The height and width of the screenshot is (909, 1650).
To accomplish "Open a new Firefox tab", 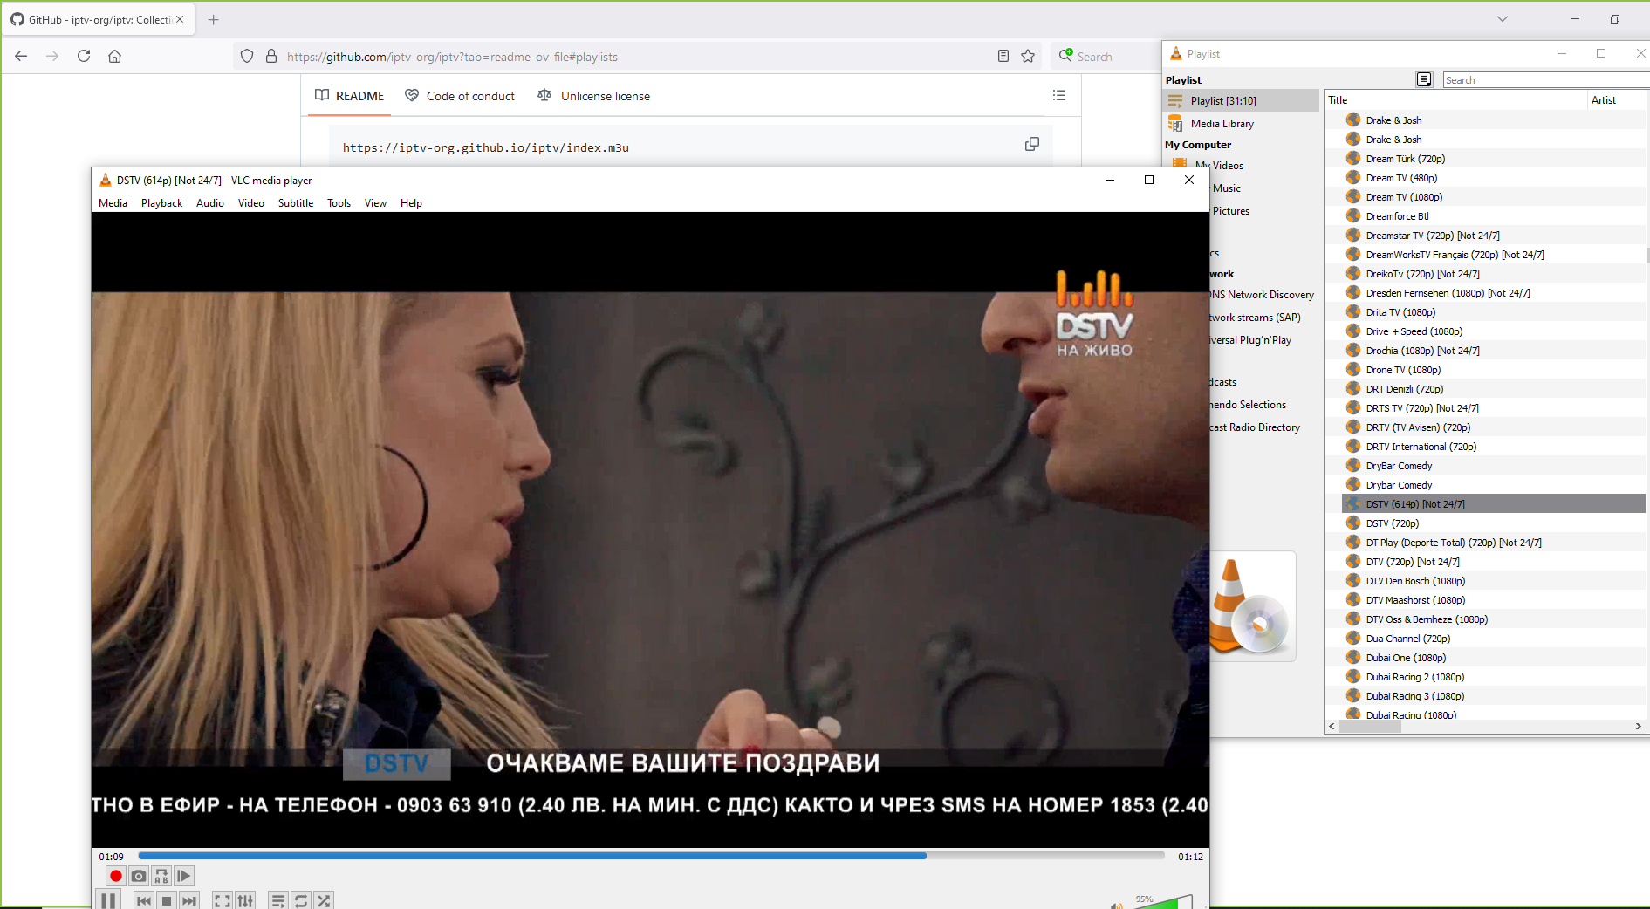I will point(214,19).
